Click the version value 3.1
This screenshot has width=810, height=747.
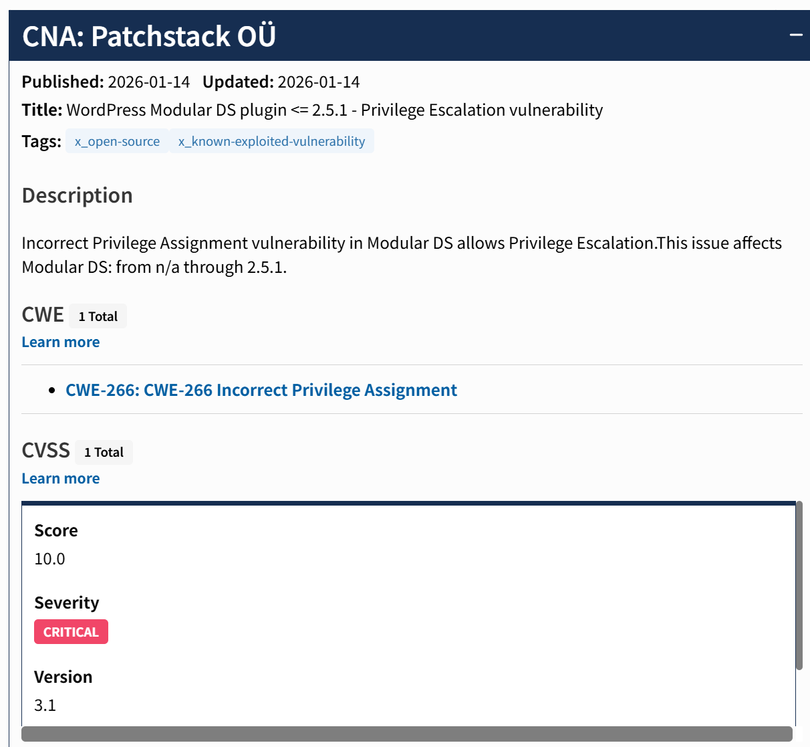(45, 705)
